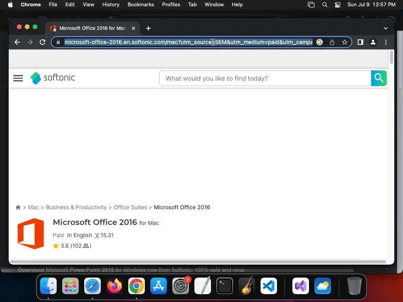Open Bookmarks menu
Viewport: 403px width, 302px height.
[x=140, y=5]
